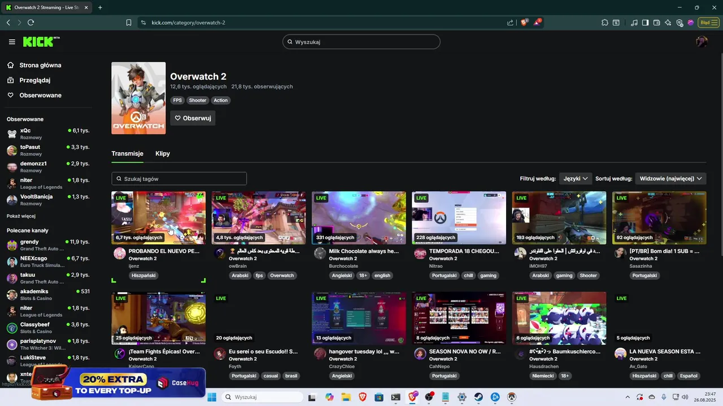Open the Brave Rewards icon
Screen dimensions: 723x406
click(x=537, y=23)
